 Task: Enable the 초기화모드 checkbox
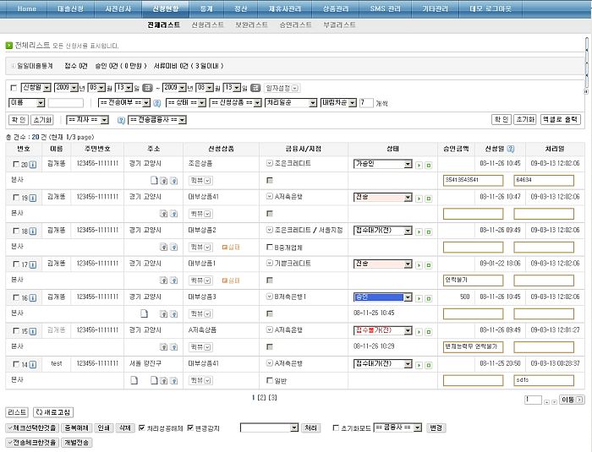coord(336,427)
